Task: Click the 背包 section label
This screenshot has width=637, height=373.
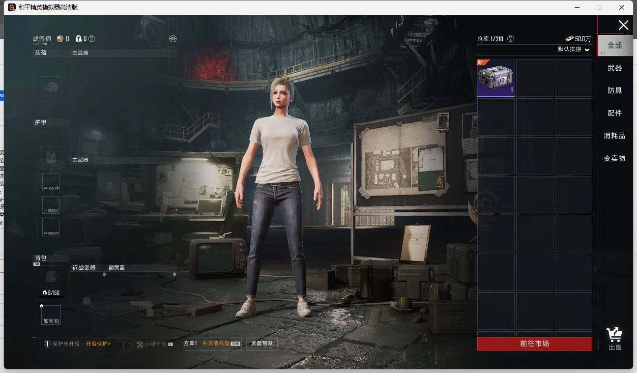Action: click(x=41, y=258)
